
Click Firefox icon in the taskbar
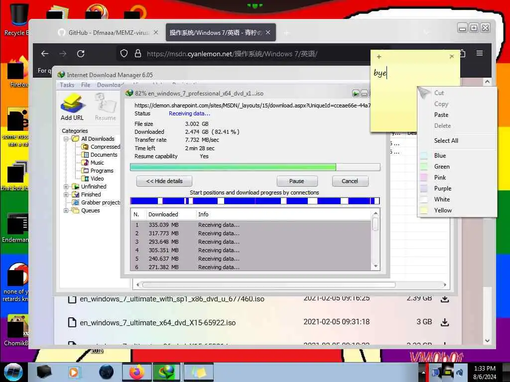(137, 372)
